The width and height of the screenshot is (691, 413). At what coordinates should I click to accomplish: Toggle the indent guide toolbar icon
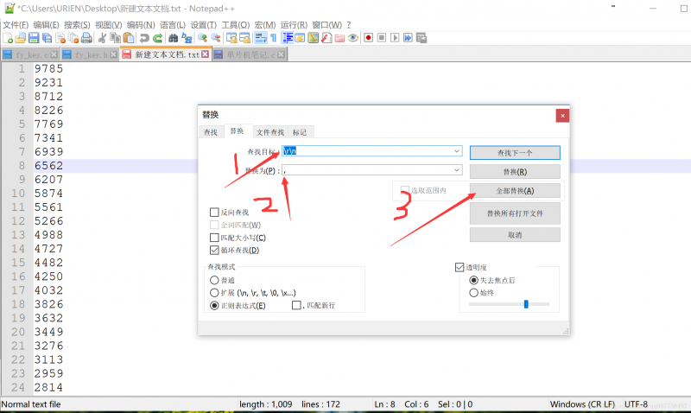pos(288,38)
